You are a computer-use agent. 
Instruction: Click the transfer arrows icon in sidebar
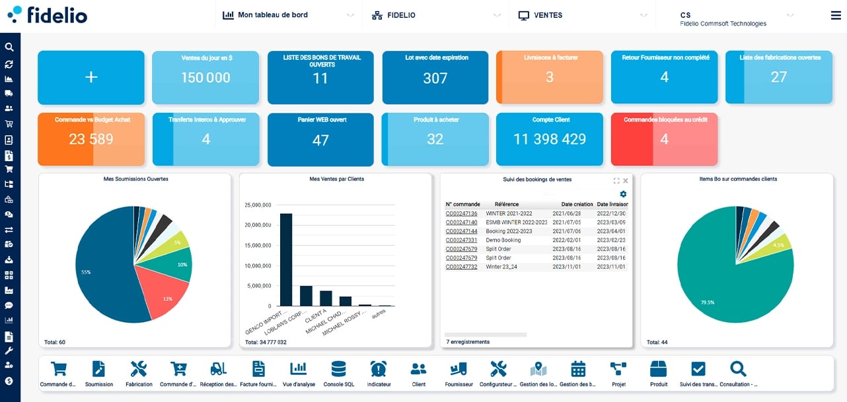pos(9,230)
